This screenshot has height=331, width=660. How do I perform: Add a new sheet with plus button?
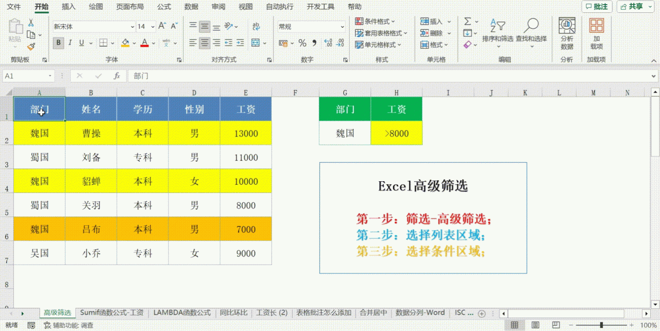[x=482, y=313]
